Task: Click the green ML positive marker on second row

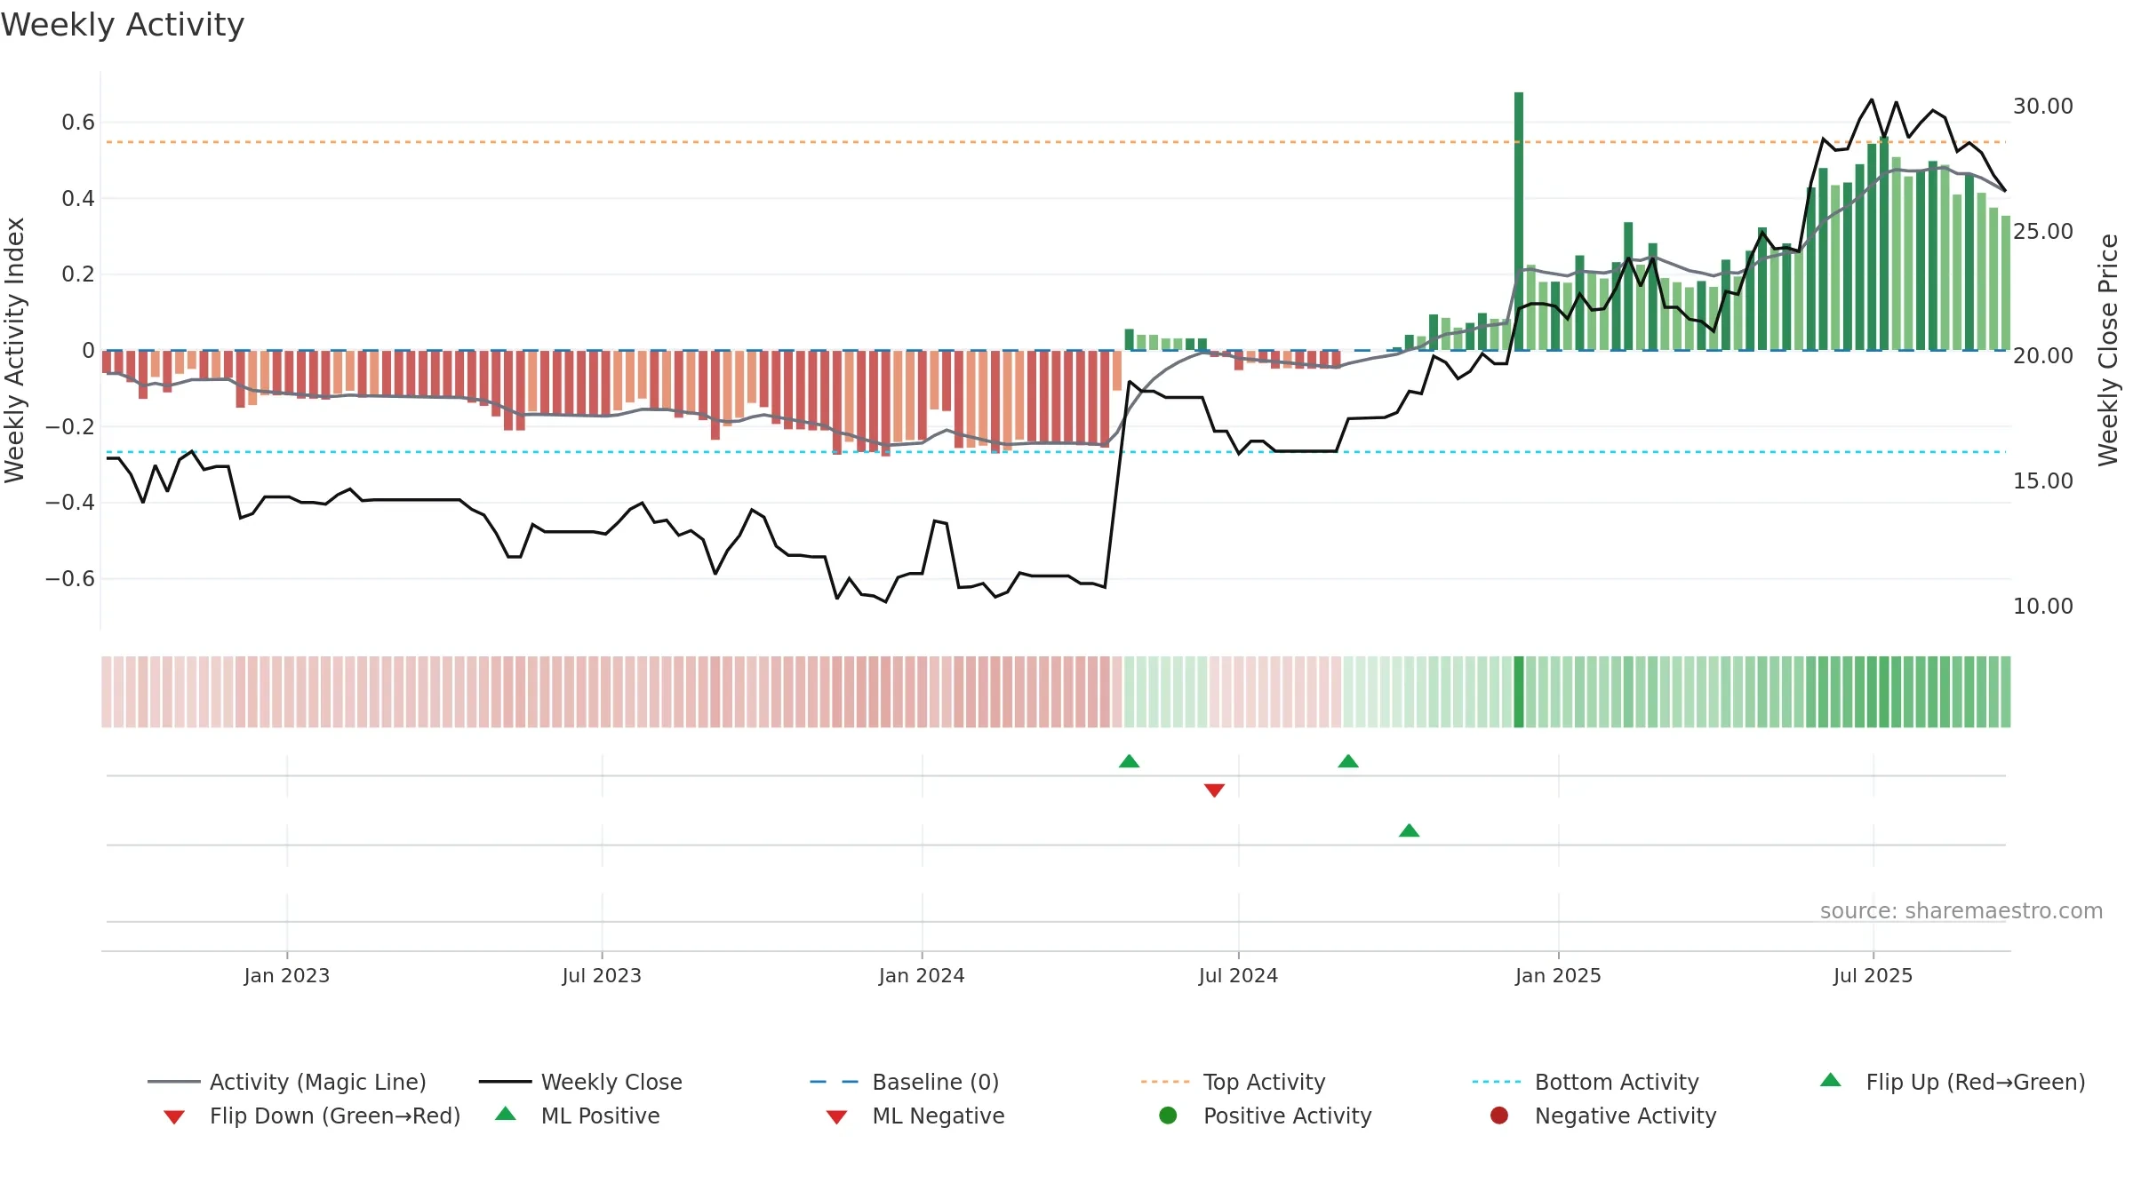Action: pyautogui.click(x=1409, y=830)
